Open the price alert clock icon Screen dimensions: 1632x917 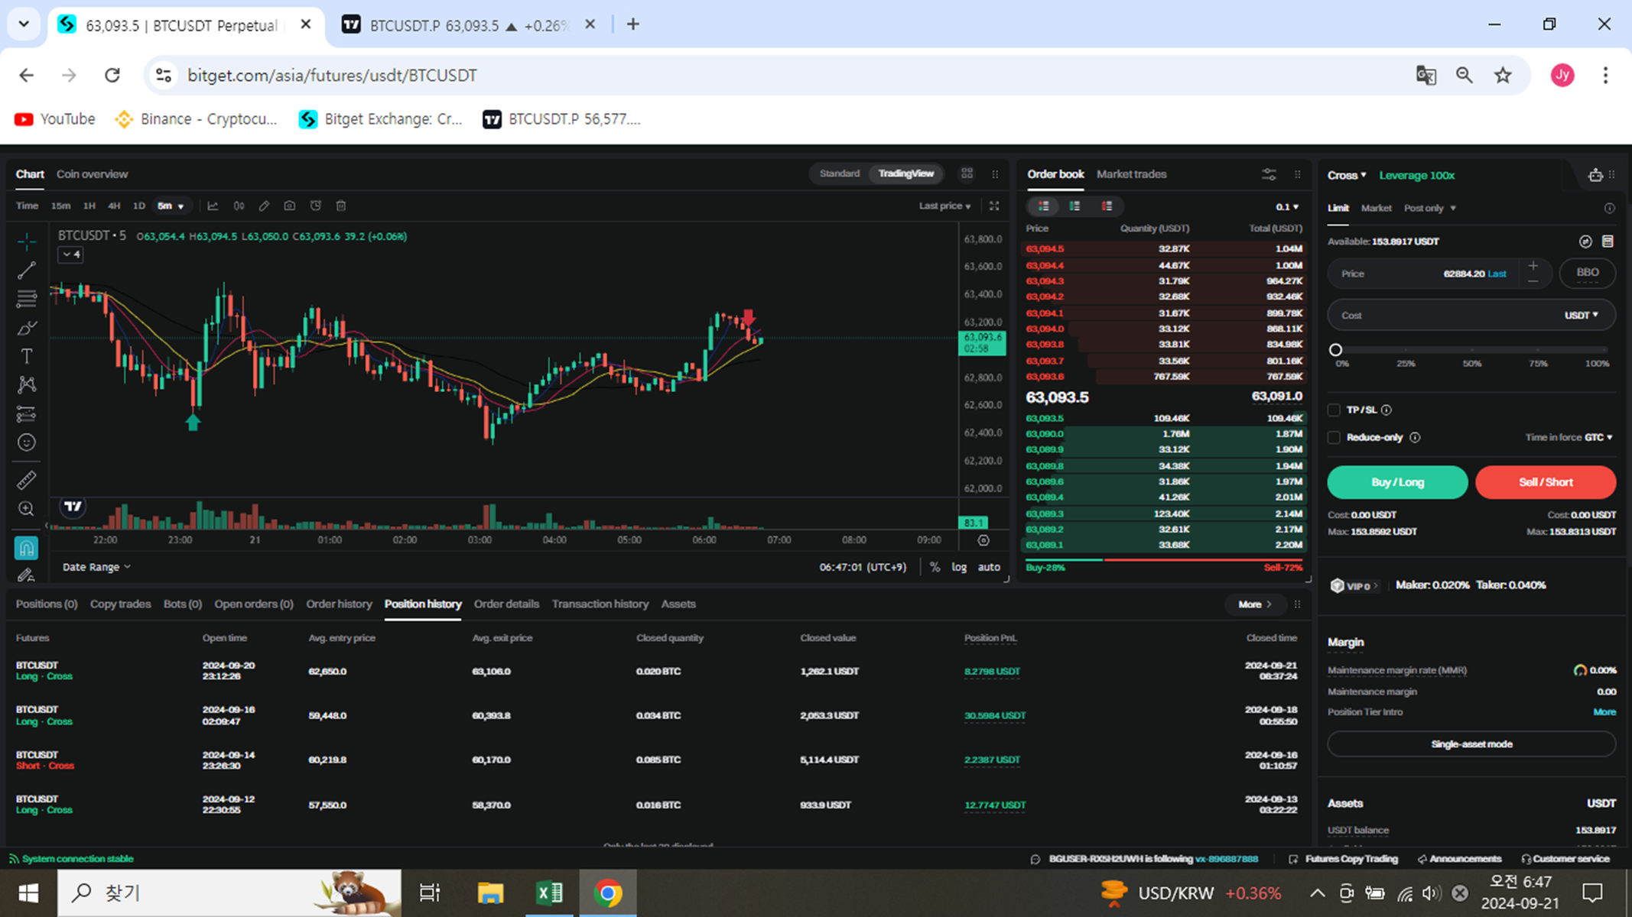click(315, 206)
